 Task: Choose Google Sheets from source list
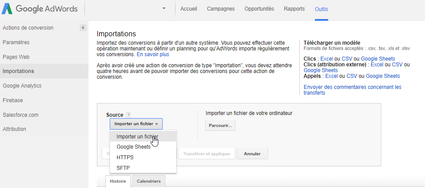click(x=143, y=147)
